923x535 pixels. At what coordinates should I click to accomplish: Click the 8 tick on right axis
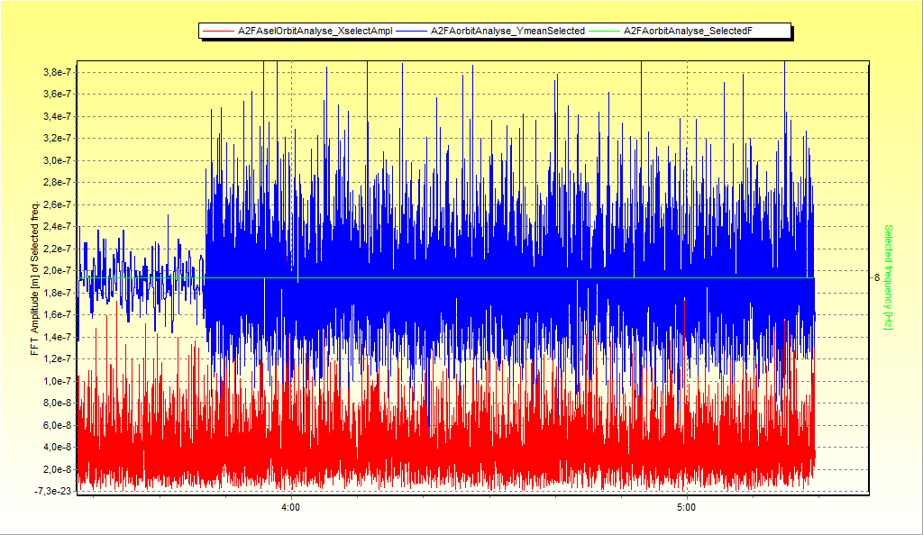tap(877, 277)
